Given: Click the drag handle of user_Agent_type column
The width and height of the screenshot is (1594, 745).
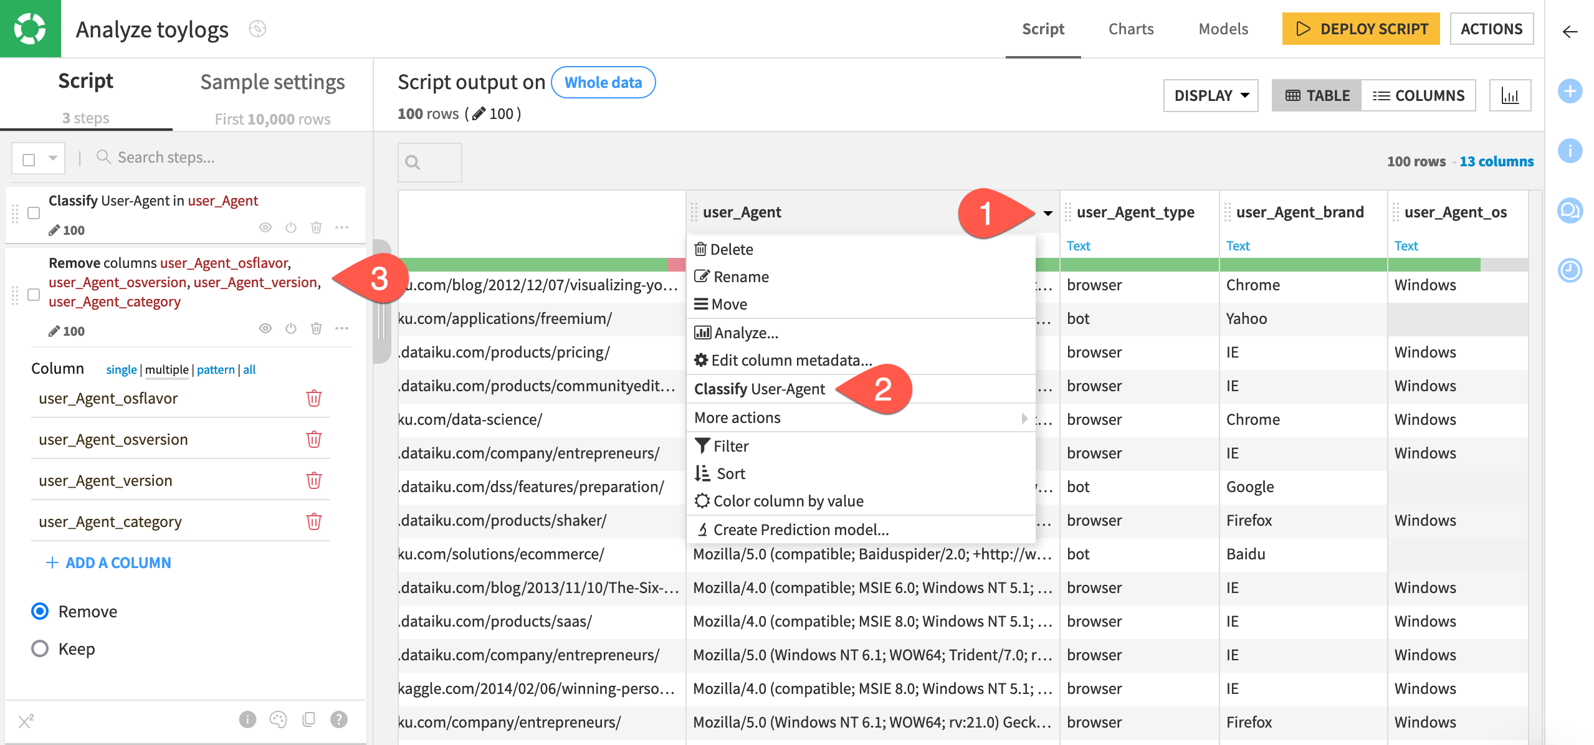Looking at the screenshot, I should coord(1067,212).
